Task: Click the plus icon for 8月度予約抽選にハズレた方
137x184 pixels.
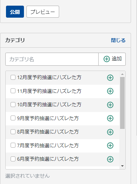Action: tap(110, 132)
